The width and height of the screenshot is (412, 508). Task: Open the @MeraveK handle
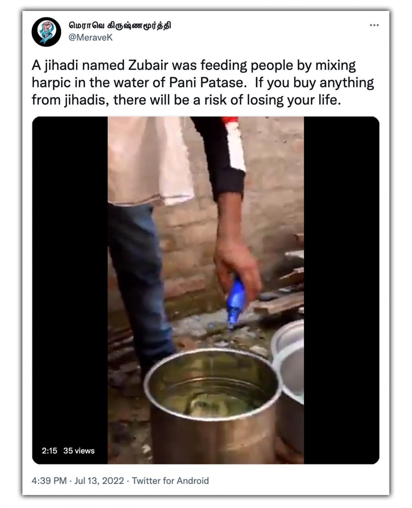[91, 37]
